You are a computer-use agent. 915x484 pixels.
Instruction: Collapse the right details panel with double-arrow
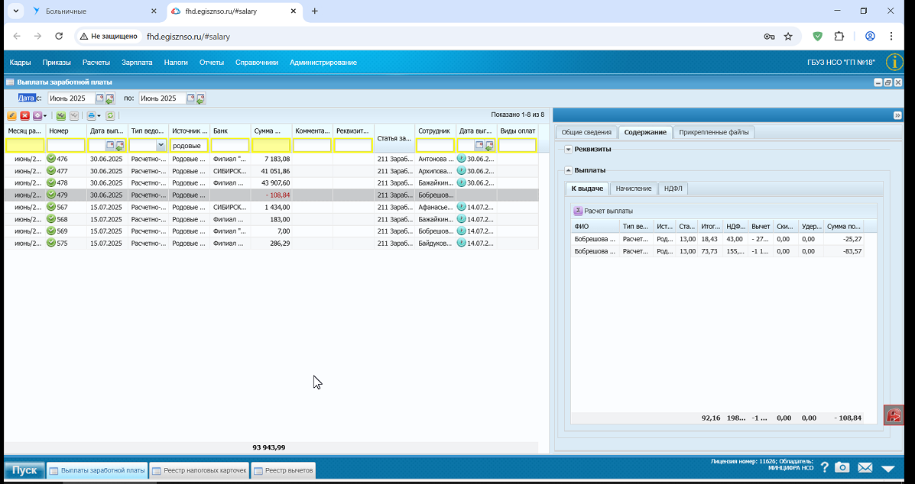coord(897,115)
